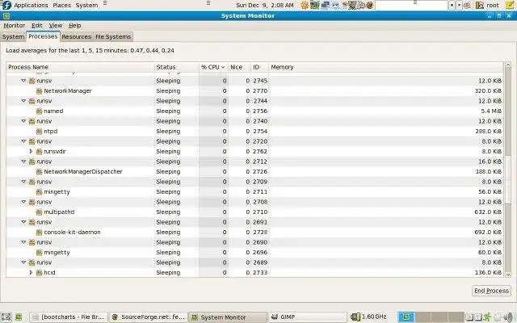Switch to the File Systems tab
The height and width of the screenshot is (323, 517).
pos(113,37)
